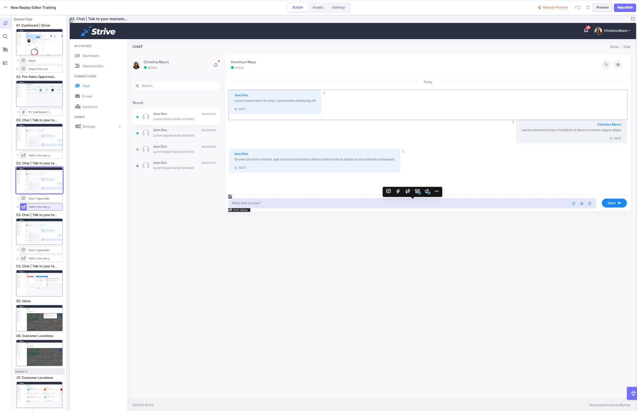This screenshot has width=637, height=411.
Task: Switch to the Assets tab
Action: pos(318,7)
